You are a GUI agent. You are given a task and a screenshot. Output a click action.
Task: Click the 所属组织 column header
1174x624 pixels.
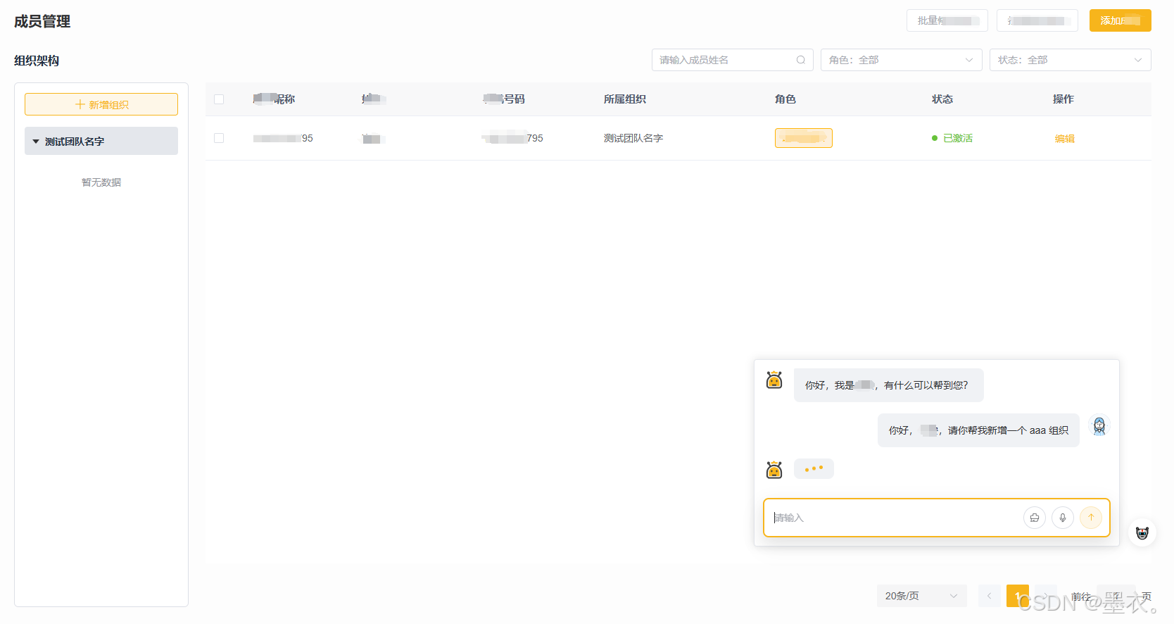click(625, 99)
